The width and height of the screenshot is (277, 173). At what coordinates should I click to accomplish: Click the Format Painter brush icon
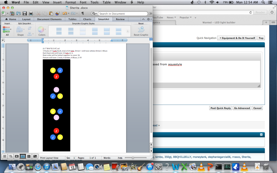click(57, 13)
